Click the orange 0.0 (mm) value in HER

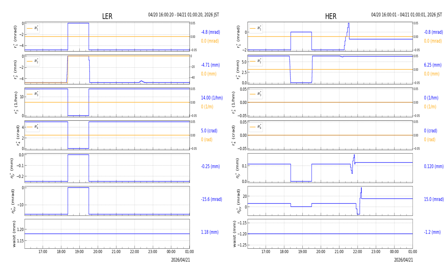431,74
